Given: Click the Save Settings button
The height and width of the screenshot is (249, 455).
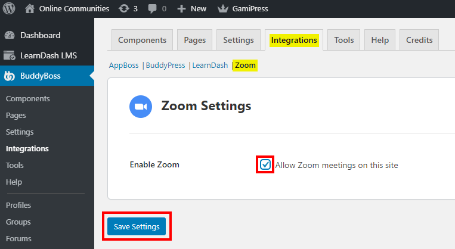Looking at the screenshot, I should click(x=137, y=226).
